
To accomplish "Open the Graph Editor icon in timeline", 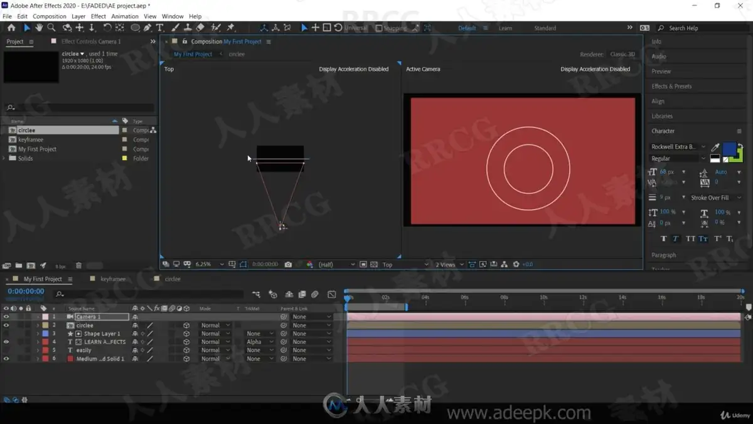I will tap(332, 294).
